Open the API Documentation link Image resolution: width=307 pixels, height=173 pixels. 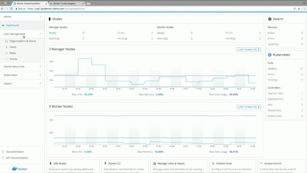(17, 158)
